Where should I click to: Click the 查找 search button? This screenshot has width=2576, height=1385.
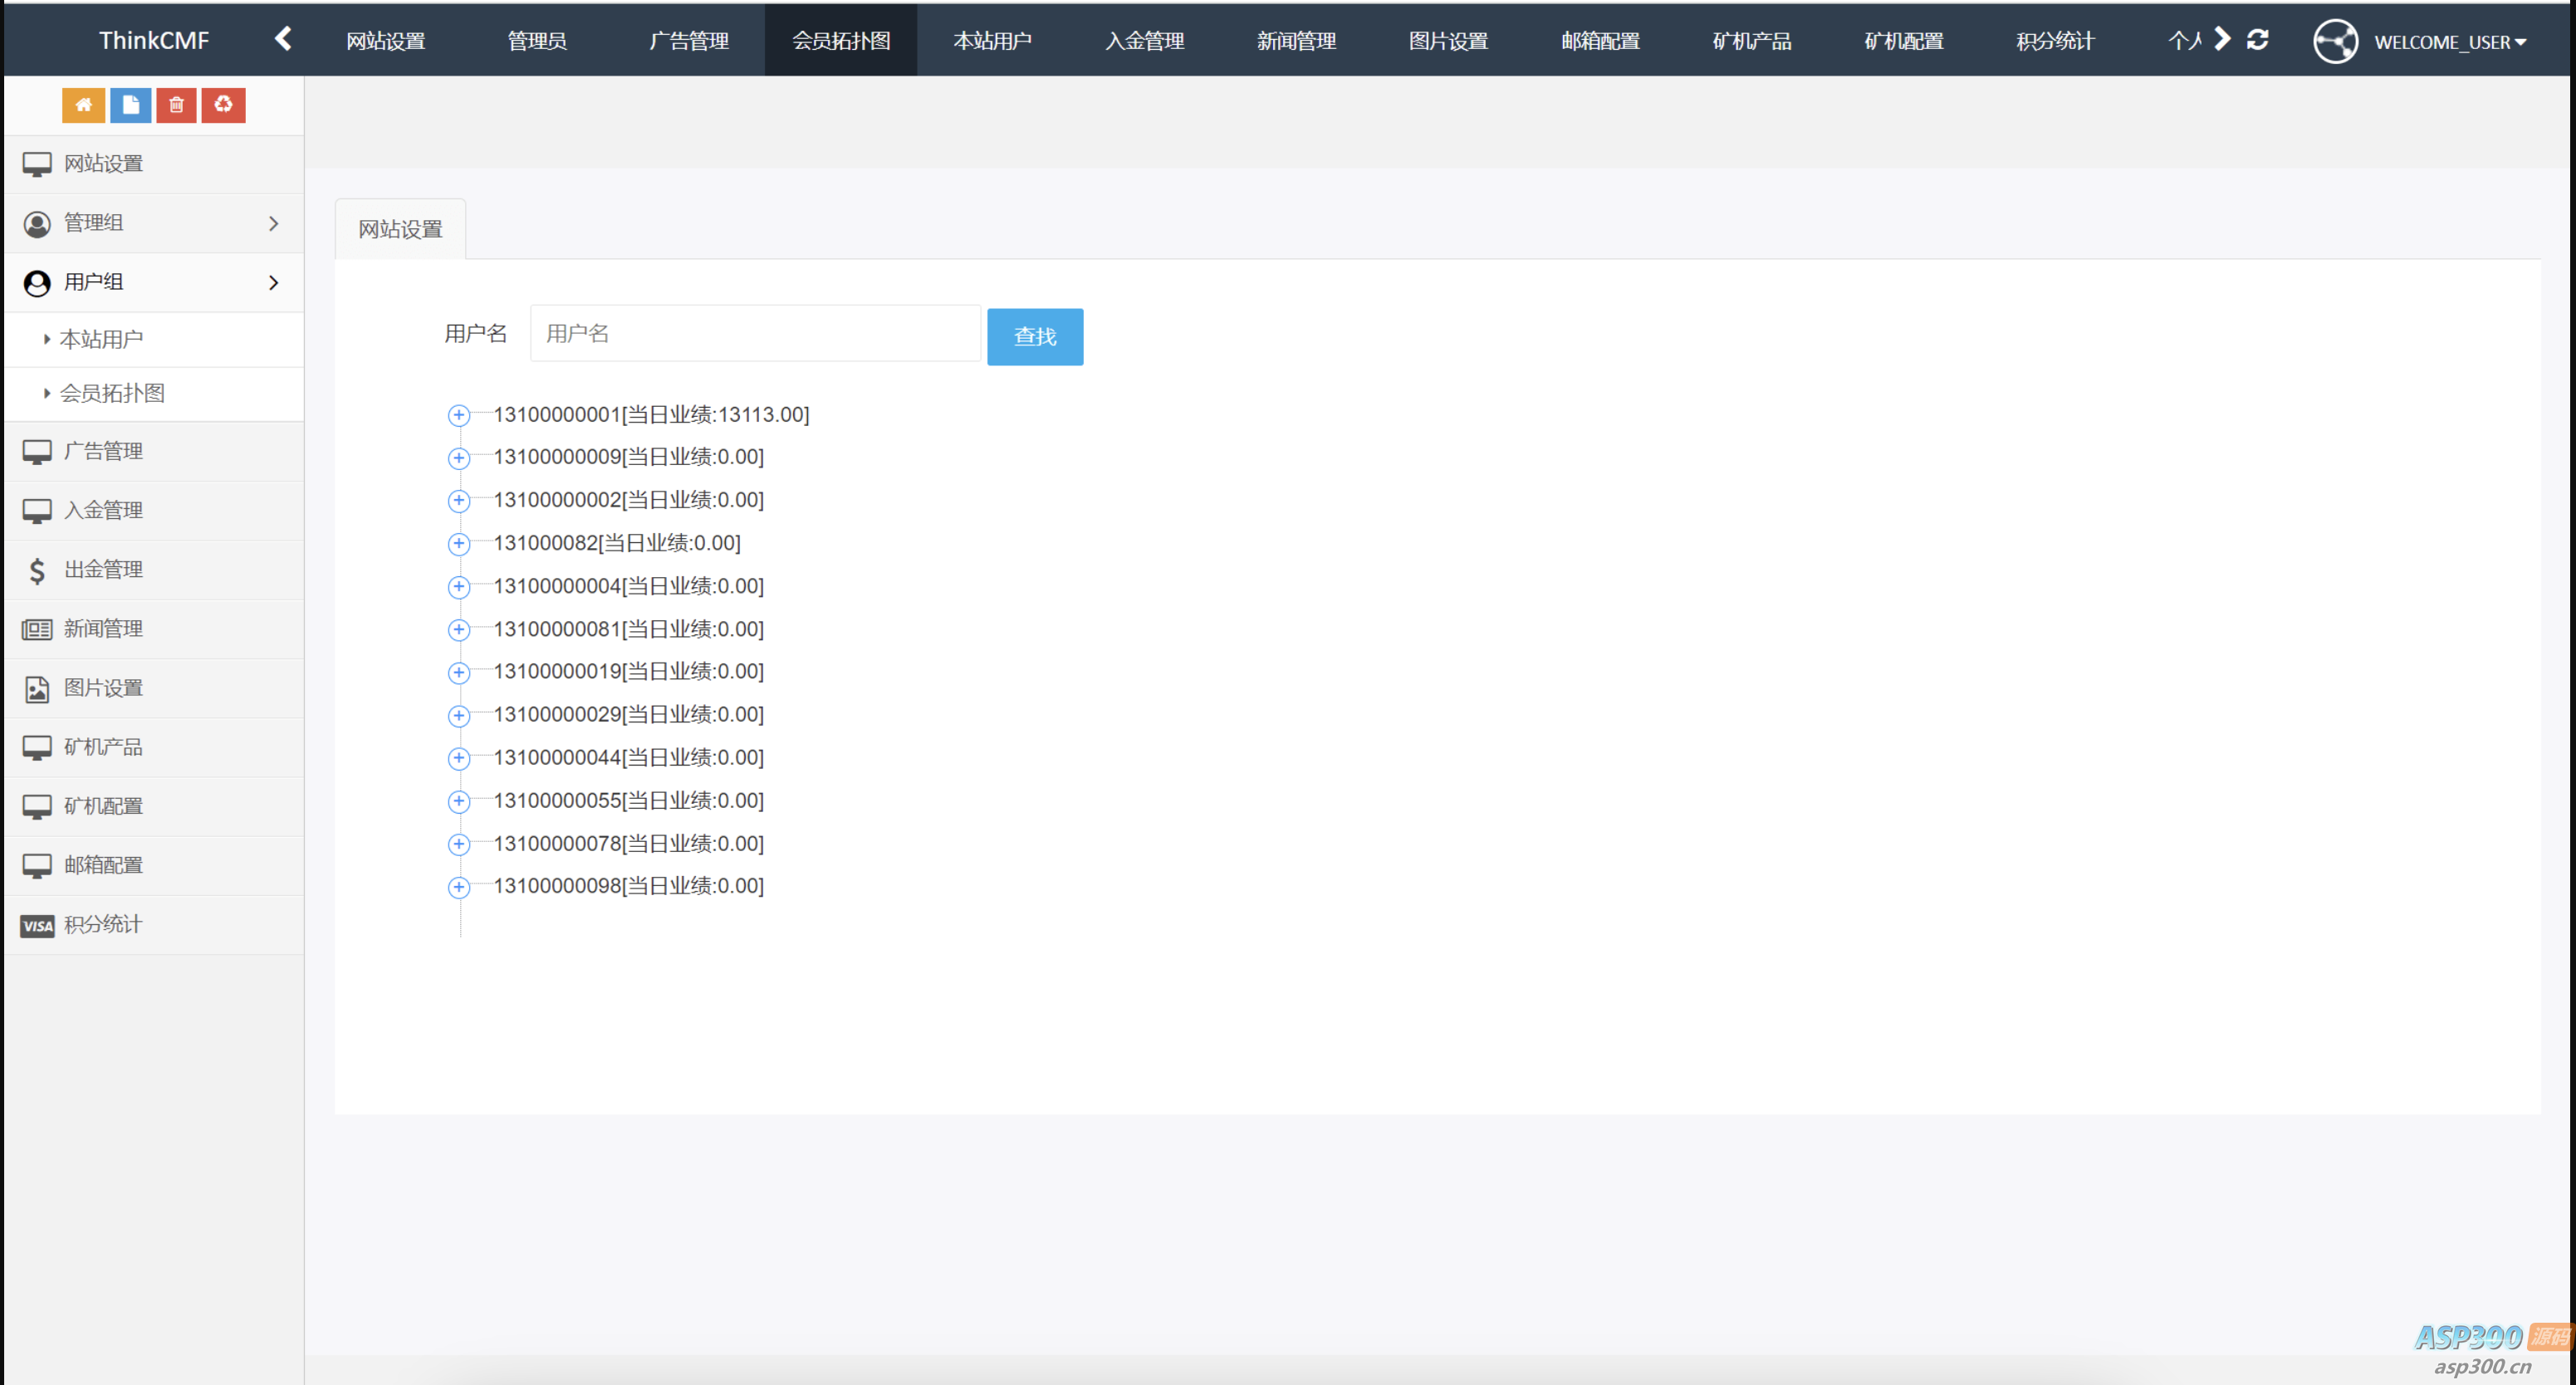point(1034,337)
